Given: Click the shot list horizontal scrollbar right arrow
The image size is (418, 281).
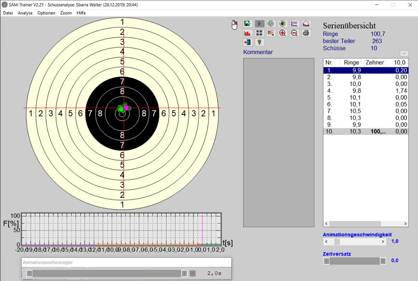Looking at the screenshot, I should click(x=406, y=224).
